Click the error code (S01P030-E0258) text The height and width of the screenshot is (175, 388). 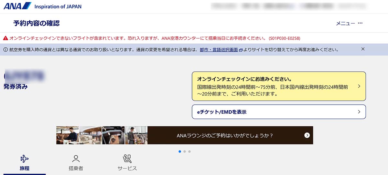click(284, 38)
